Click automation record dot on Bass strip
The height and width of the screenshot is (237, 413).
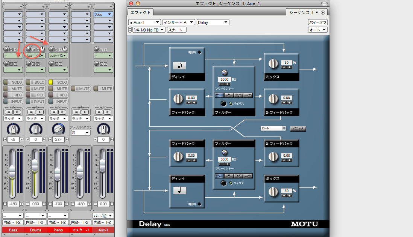(x=8, y=112)
